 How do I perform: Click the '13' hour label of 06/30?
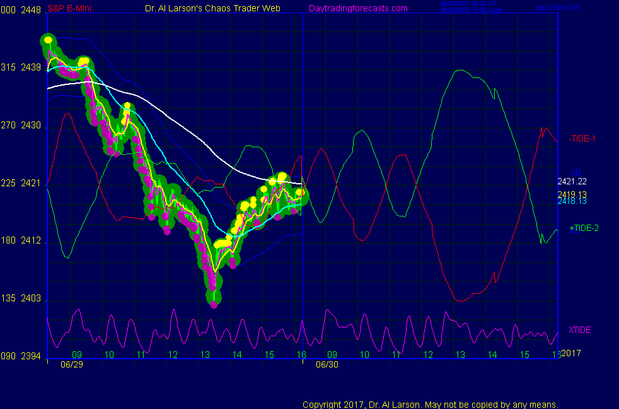coord(460,355)
